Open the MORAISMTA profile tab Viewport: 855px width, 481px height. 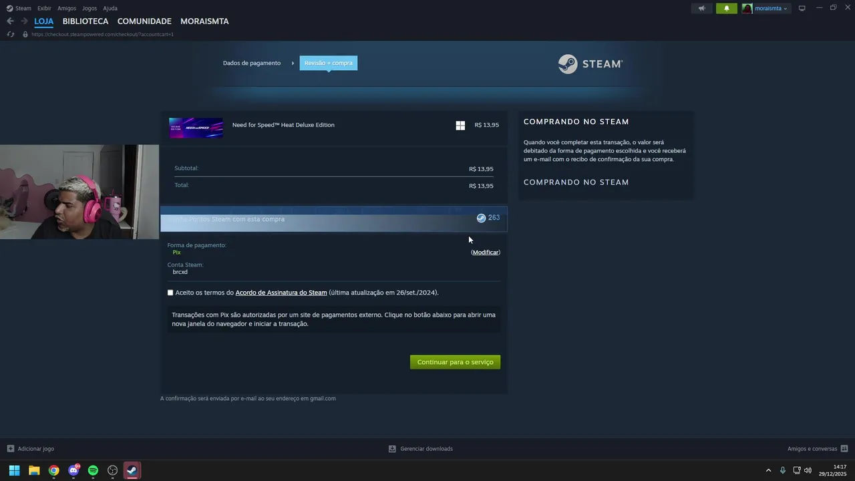pyautogui.click(x=204, y=21)
